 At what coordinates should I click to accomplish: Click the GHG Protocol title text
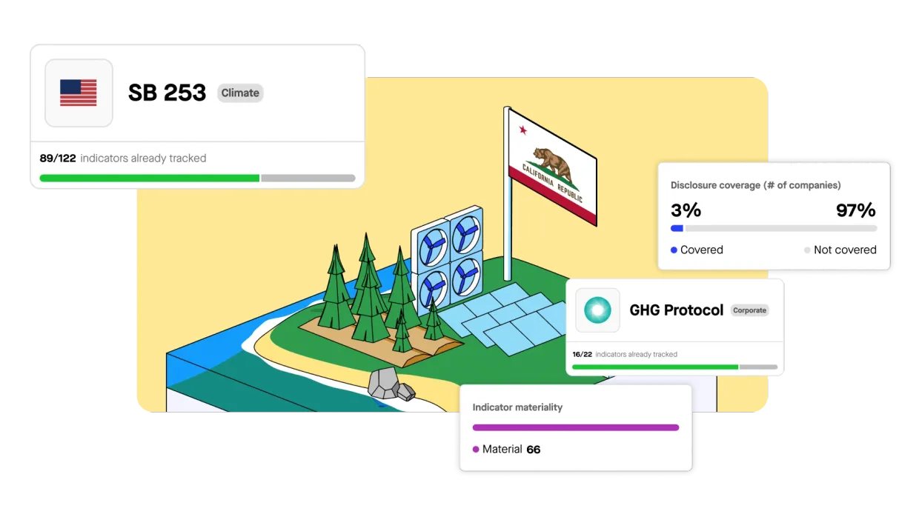tap(676, 310)
